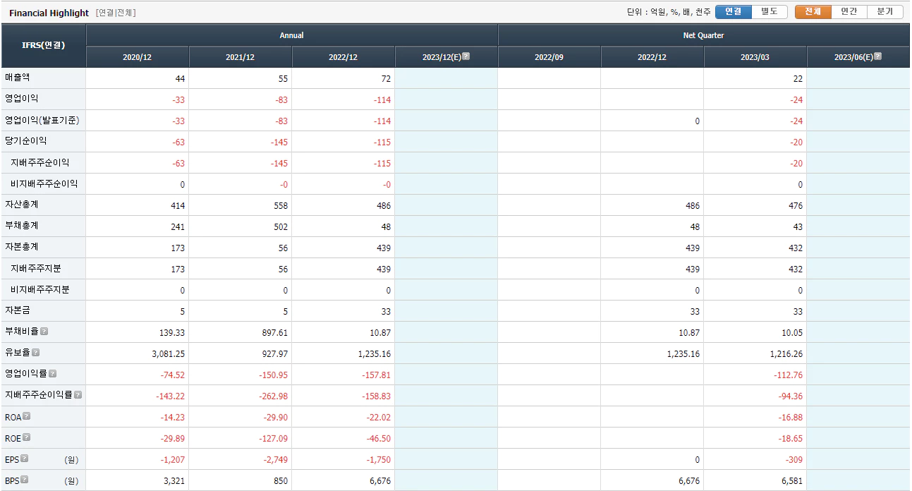Select 2020/12 BPS value 3,321

[174, 481]
